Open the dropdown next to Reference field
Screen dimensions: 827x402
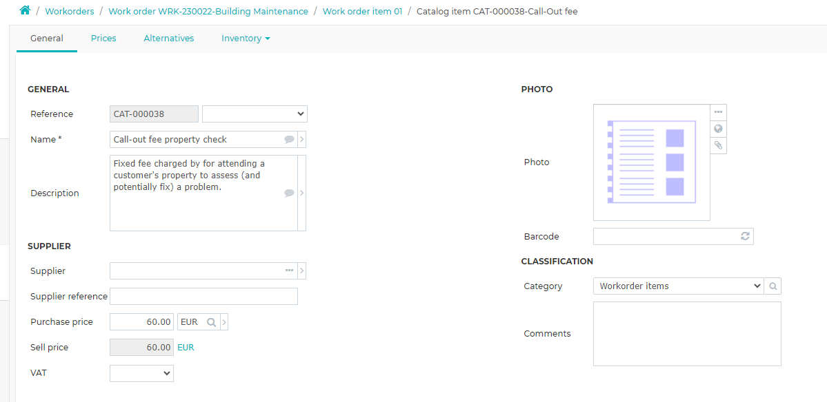click(x=255, y=114)
